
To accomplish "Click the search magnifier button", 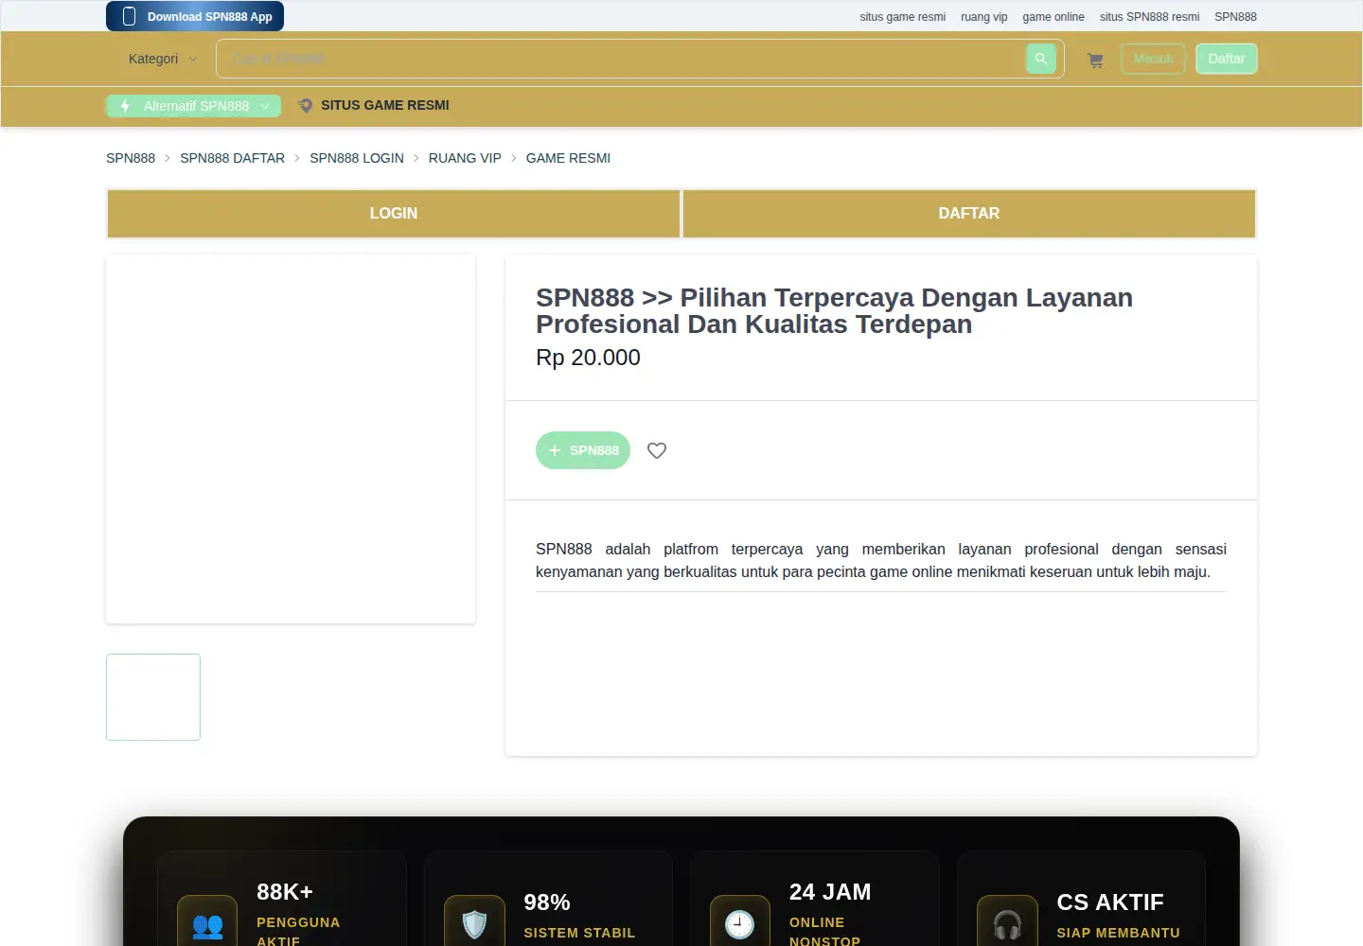I will [x=1040, y=59].
